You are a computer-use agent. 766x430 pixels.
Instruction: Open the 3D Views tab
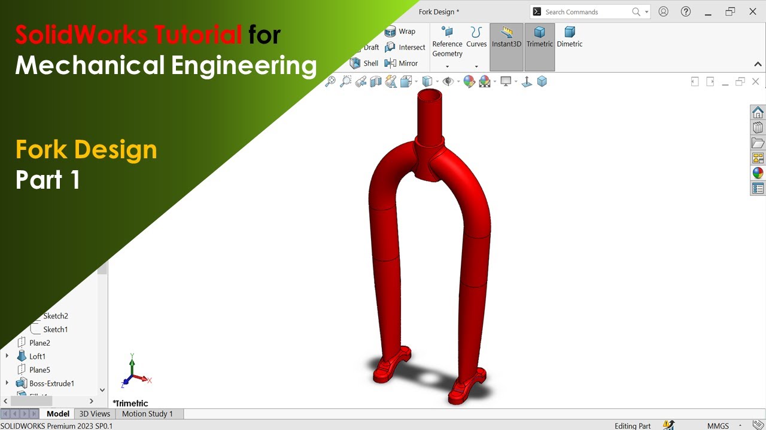click(95, 413)
